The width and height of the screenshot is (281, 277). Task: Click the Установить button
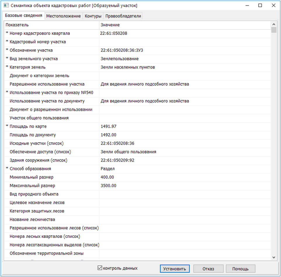click(174, 269)
